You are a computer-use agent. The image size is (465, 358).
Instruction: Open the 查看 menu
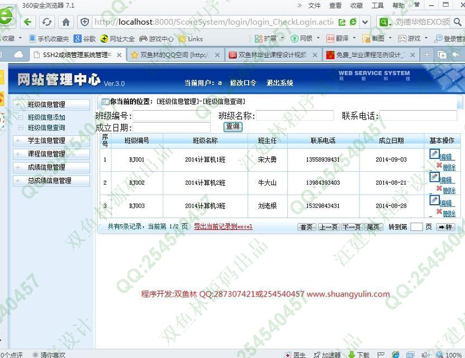coord(335,6)
